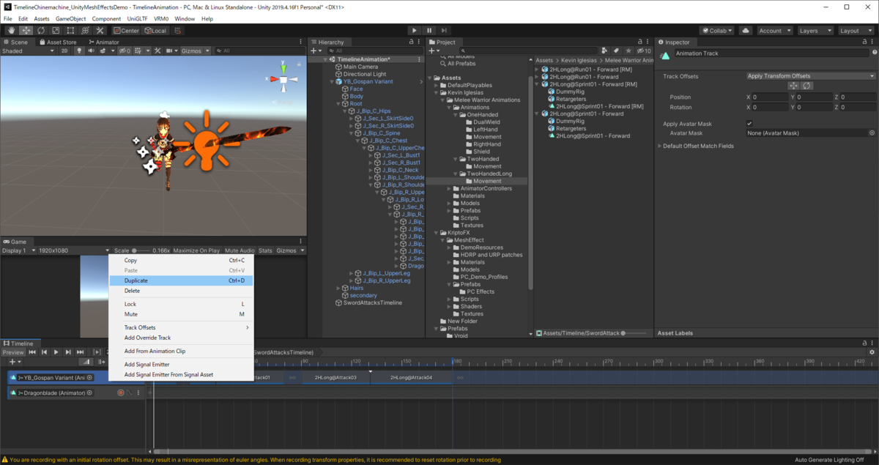Expand Default Offset Match Fields

point(661,146)
